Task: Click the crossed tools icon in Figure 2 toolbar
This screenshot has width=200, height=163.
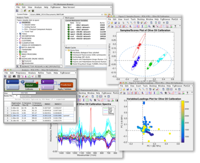Action: point(154,26)
